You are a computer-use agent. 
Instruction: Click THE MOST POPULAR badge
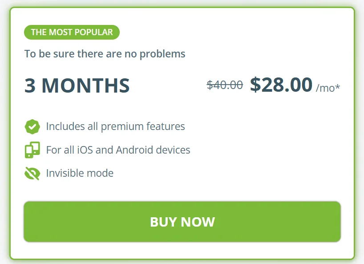click(72, 32)
